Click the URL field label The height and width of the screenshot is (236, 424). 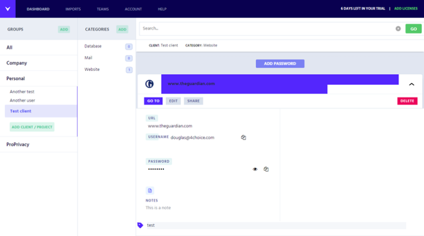coord(152,118)
